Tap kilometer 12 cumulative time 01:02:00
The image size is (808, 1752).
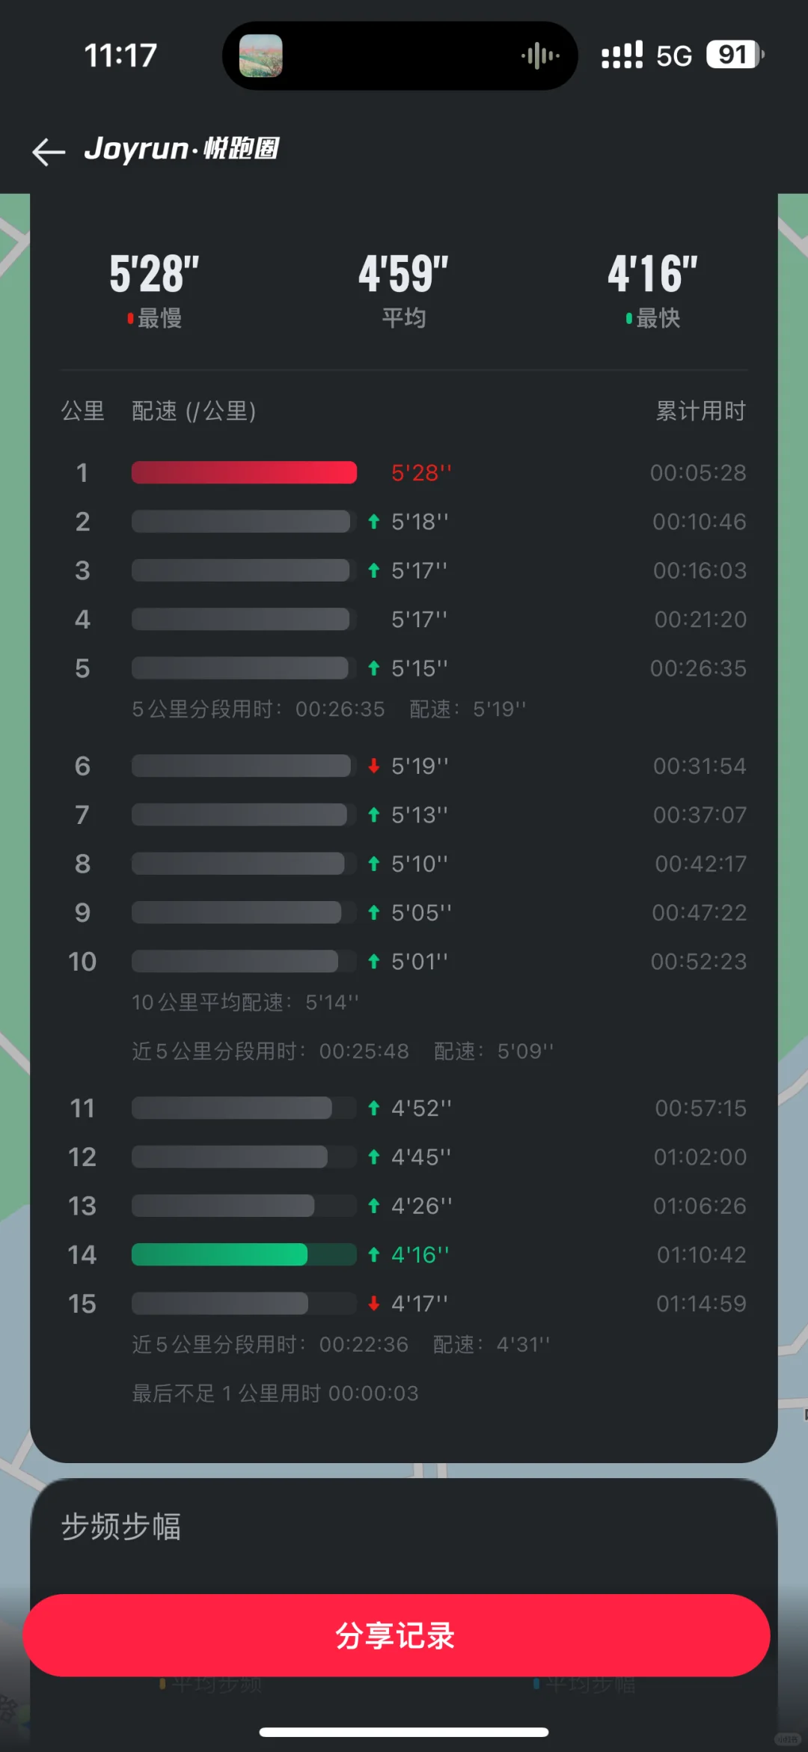pyautogui.click(x=700, y=1157)
